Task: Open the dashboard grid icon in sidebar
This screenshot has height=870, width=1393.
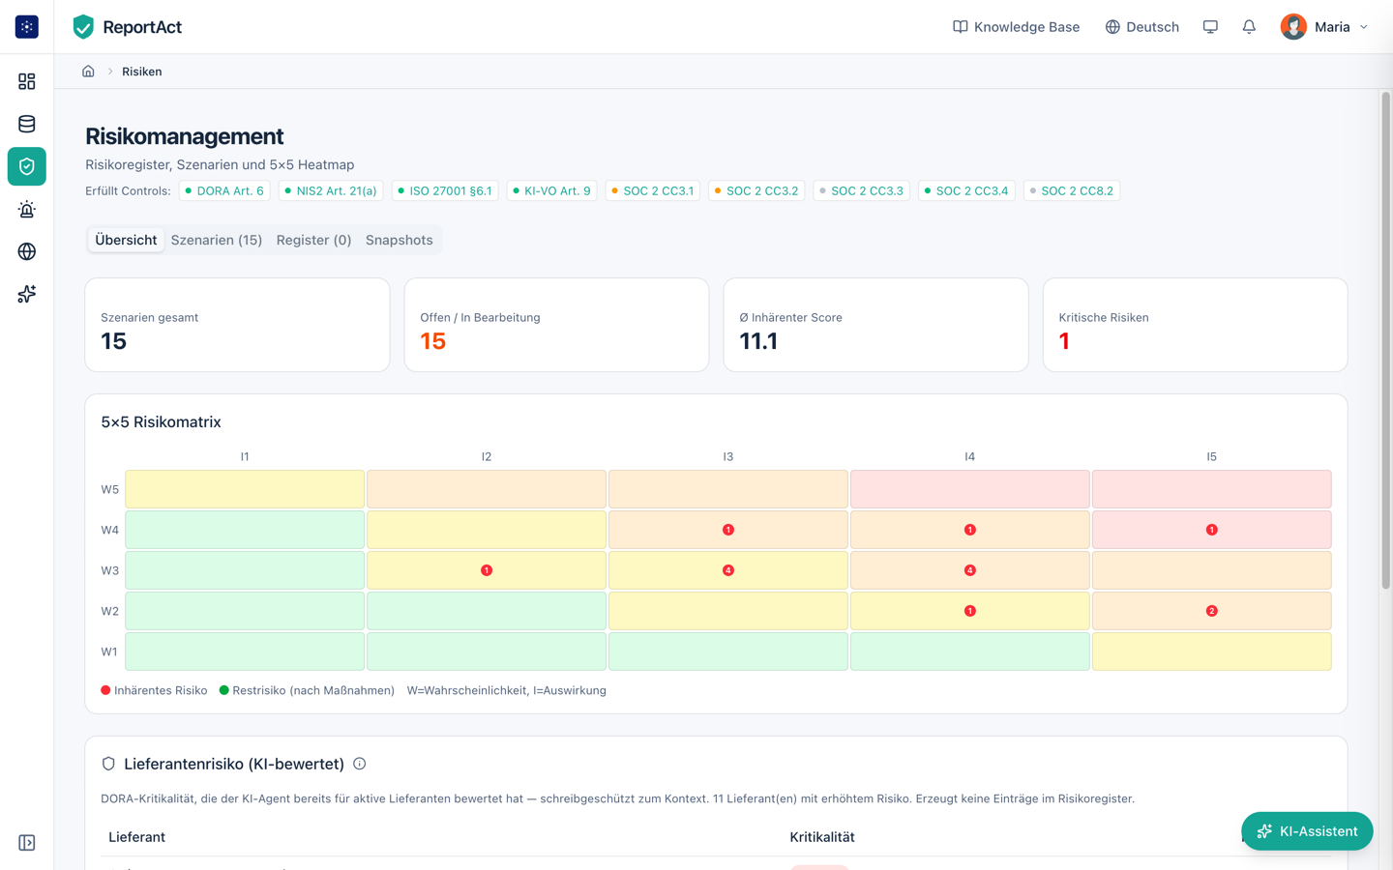Action: tap(27, 81)
